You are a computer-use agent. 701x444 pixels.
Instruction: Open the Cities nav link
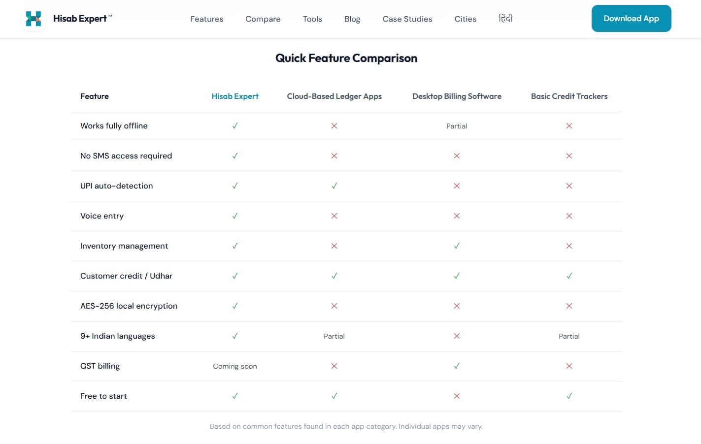click(466, 19)
